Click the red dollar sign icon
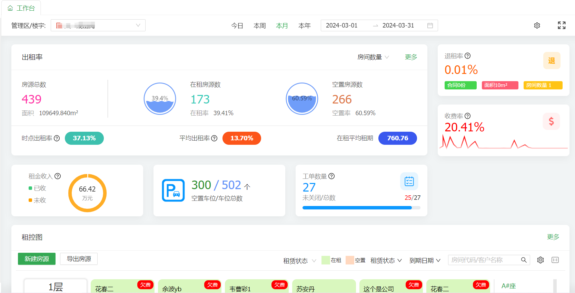 tap(551, 121)
